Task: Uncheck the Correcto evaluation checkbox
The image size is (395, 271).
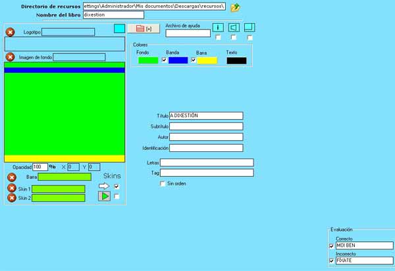Action: click(331, 246)
